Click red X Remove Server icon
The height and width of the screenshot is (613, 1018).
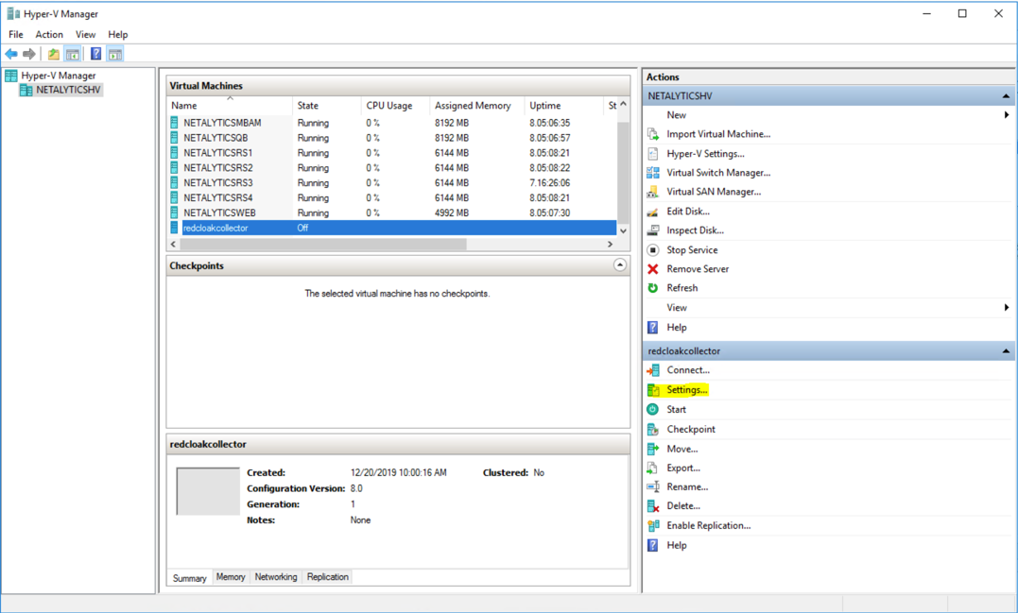653,268
